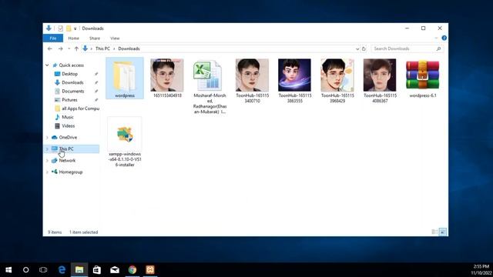The image size is (493, 277).
Task: Click New folder quick access icon
Action: 69,28
